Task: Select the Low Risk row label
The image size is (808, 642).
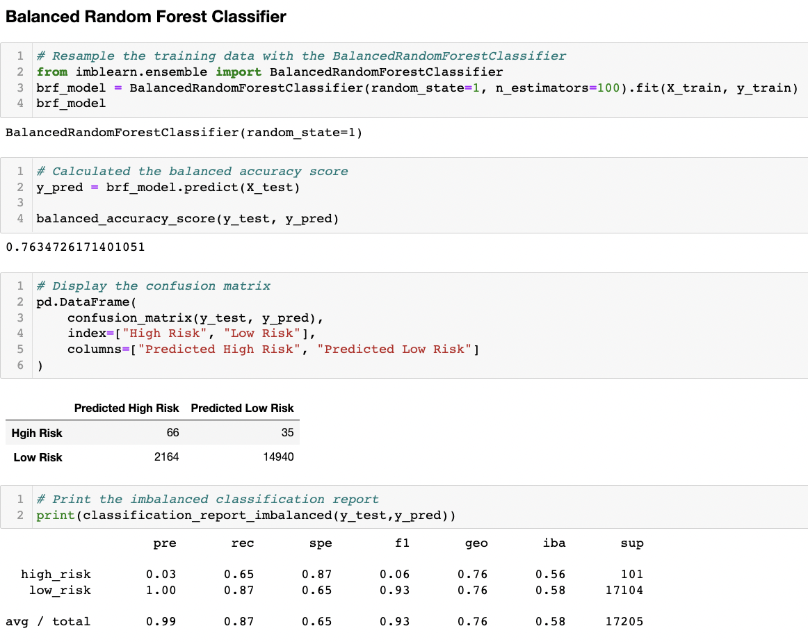Action: pos(39,457)
